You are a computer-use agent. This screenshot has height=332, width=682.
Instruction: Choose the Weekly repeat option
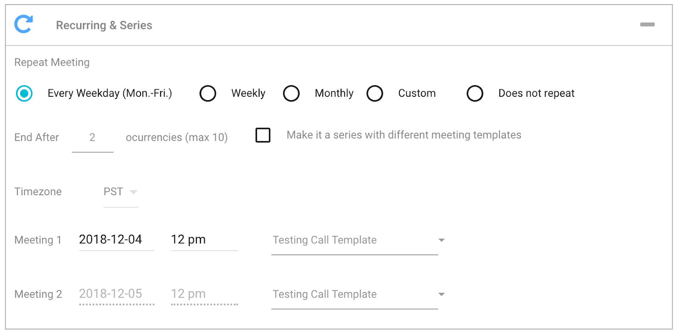pyautogui.click(x=208, y=93)
